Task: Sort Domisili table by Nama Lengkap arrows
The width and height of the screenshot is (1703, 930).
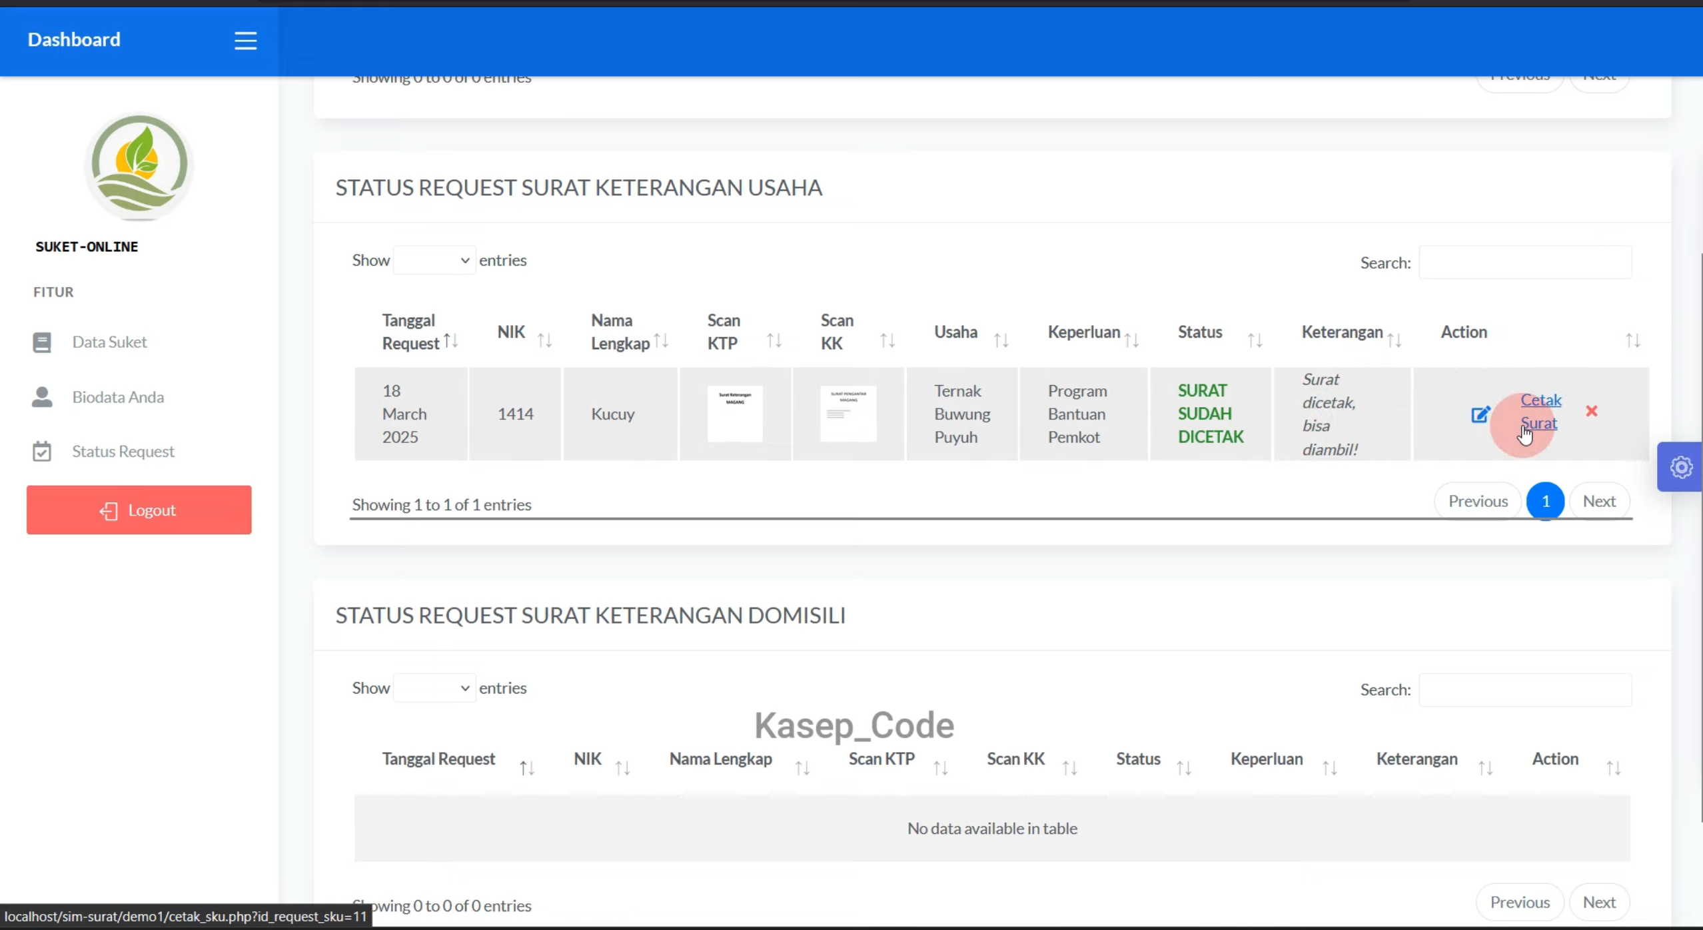Action: click(802, 768)
